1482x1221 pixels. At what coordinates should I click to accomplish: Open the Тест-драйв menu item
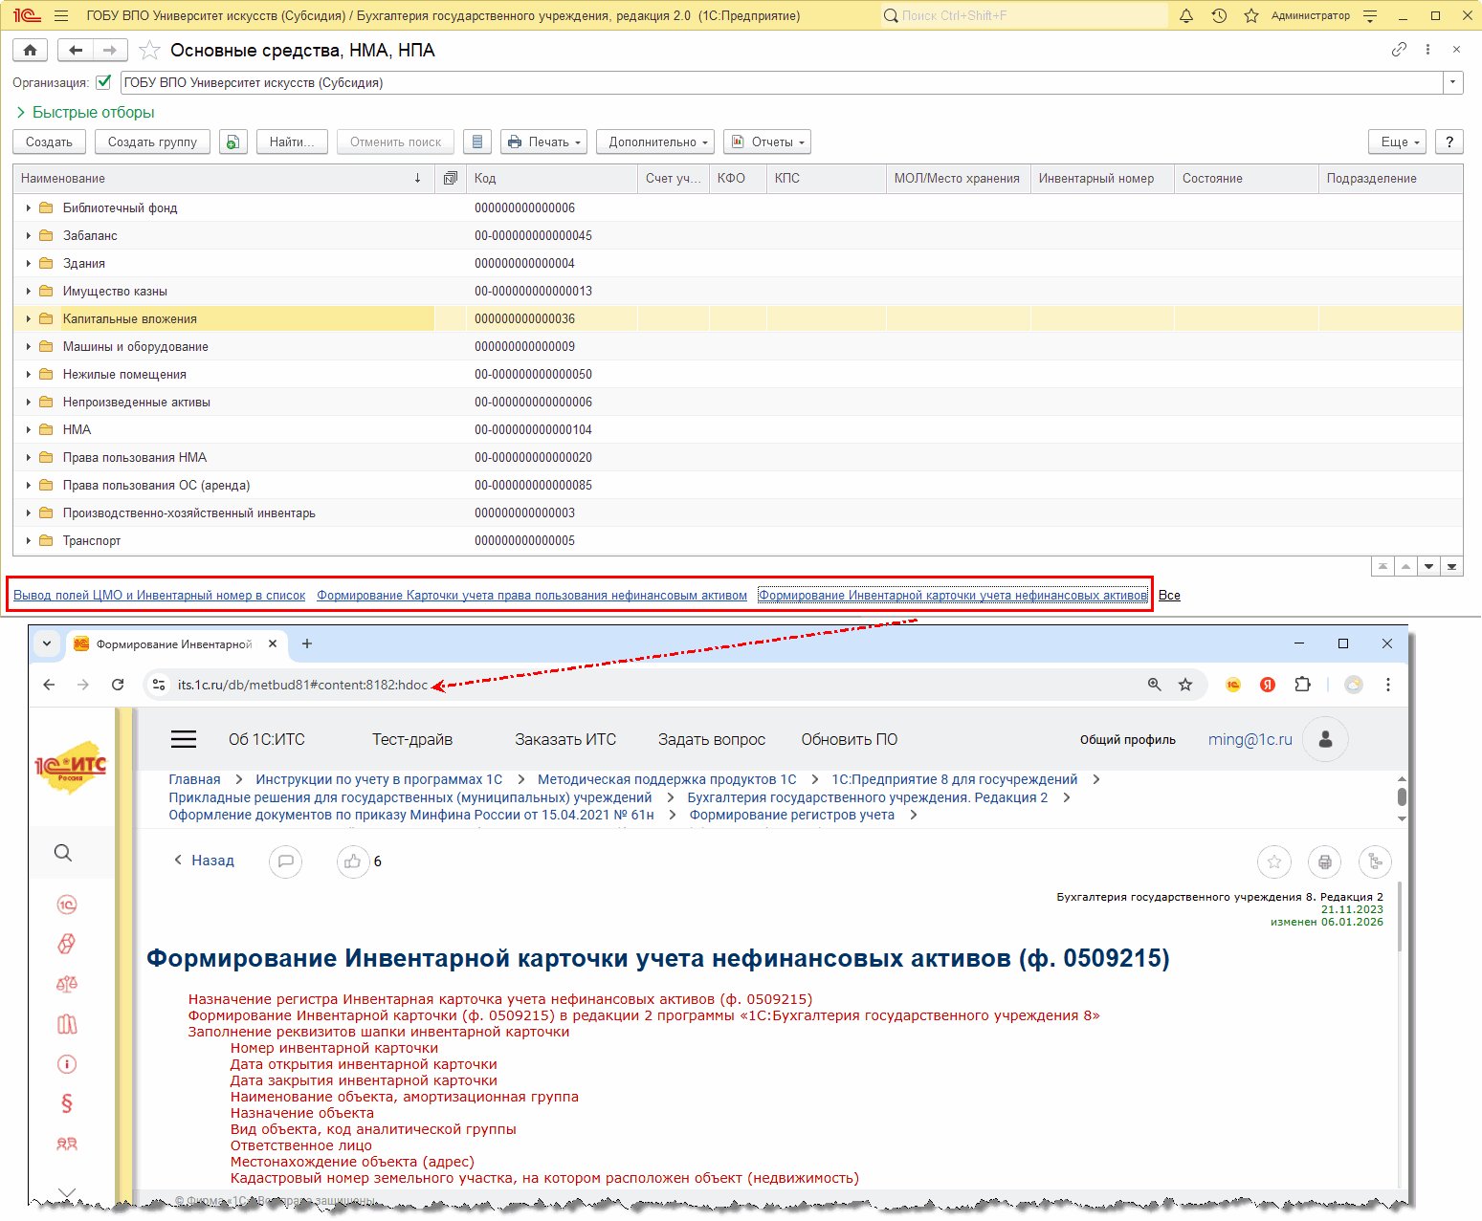(412, 739)
